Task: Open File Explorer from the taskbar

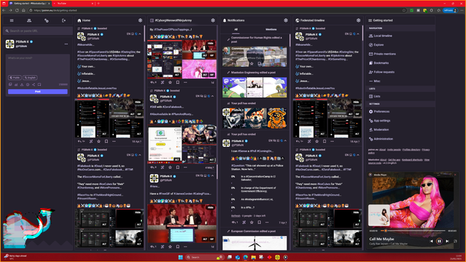Action: [x=254, y=257]
